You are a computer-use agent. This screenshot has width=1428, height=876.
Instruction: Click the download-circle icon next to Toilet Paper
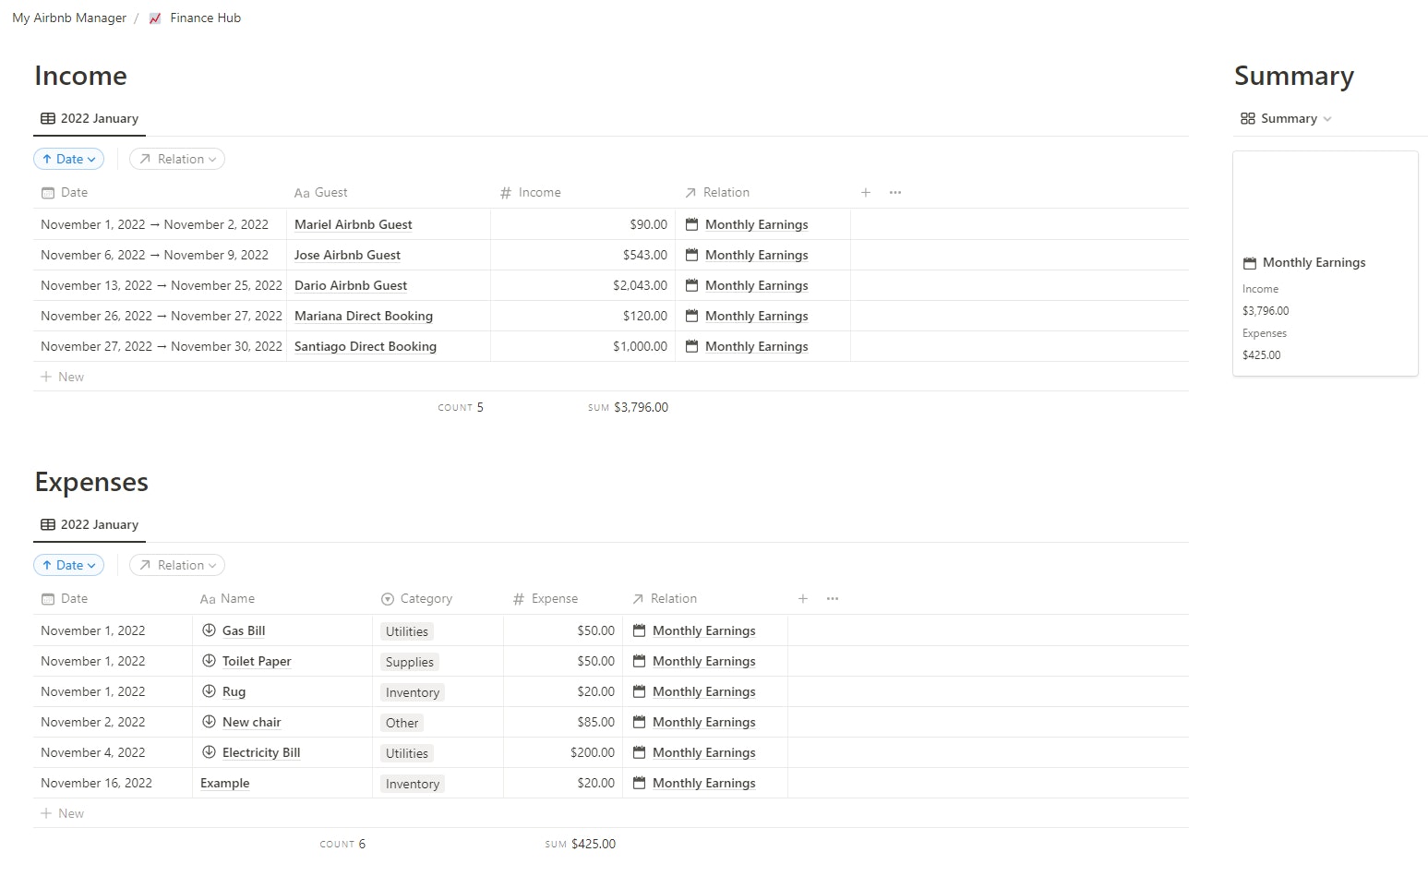[209, 661]
